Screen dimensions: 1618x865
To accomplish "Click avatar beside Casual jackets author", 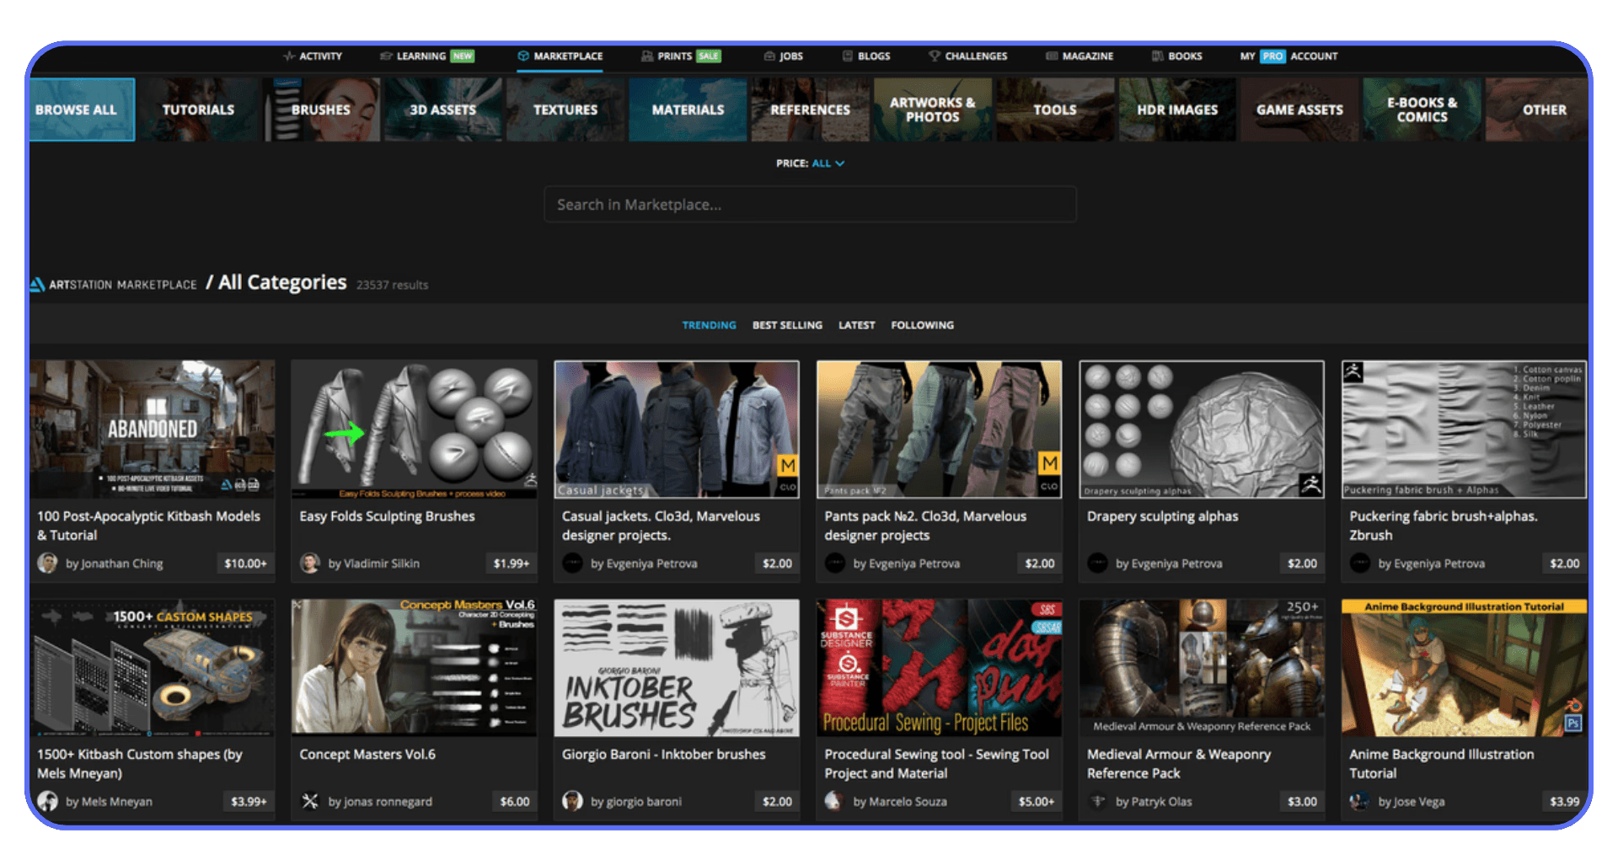I will (572, 563).
